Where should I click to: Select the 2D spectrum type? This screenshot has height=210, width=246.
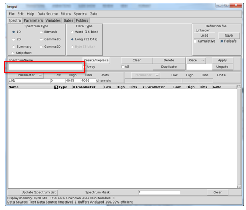point(13,39)
